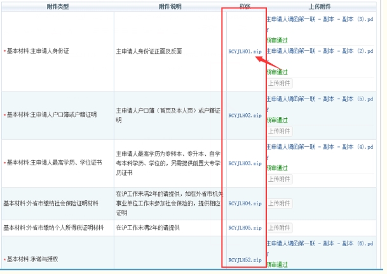Upload attachment for 外省市缴纳个人所得税证明材料
Image resolution: width=387 pixels, height=274 pixels.
click(279, 227)
